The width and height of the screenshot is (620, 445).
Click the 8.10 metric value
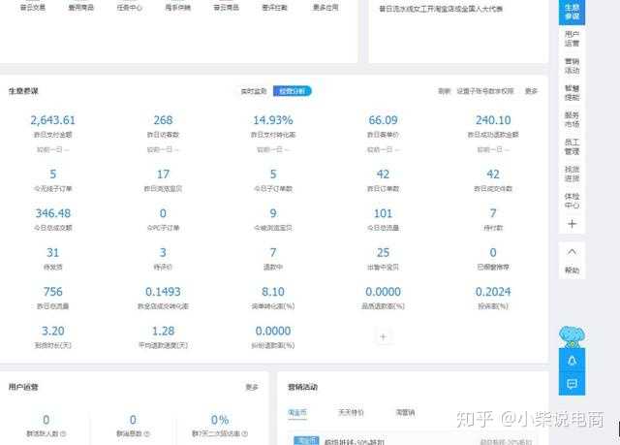tap(273, 292)
